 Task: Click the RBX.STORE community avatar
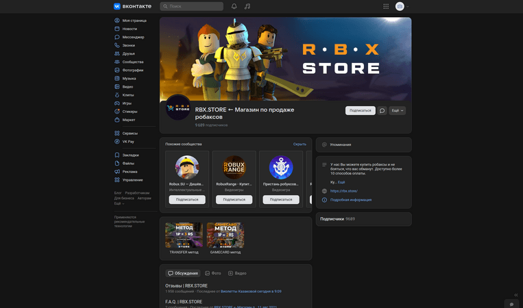tap(178, 107)
